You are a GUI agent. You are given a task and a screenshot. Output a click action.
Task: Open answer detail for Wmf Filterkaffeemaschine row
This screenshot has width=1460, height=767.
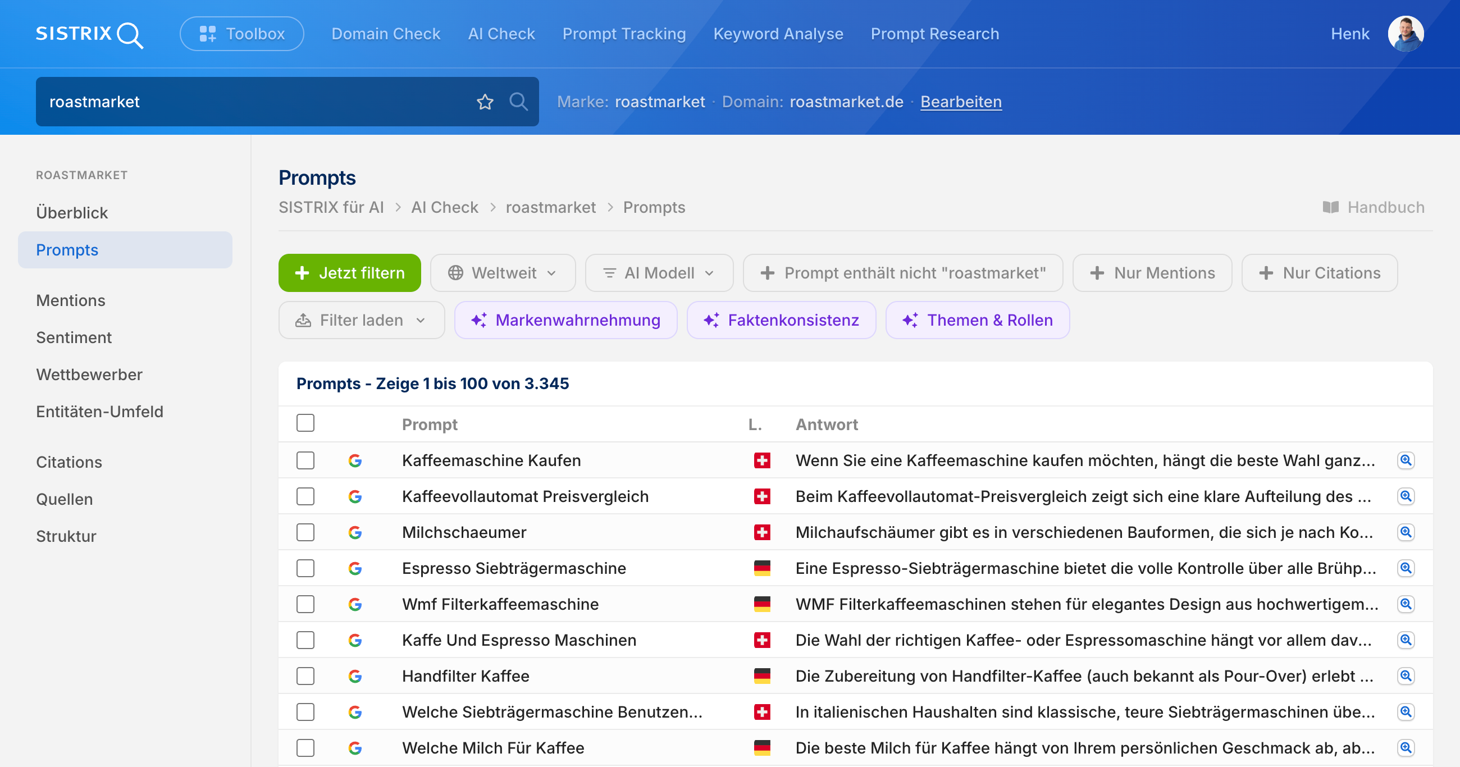tap(1406, 604)
